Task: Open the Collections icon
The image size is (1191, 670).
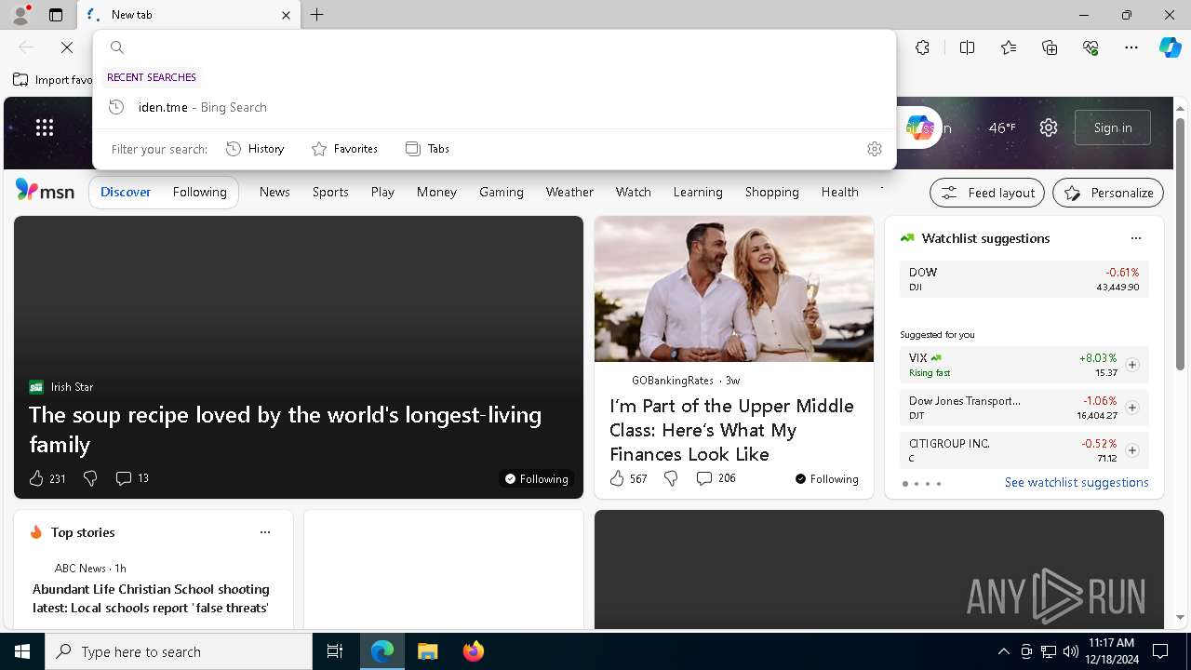Action: click(x=1050, y=47)
